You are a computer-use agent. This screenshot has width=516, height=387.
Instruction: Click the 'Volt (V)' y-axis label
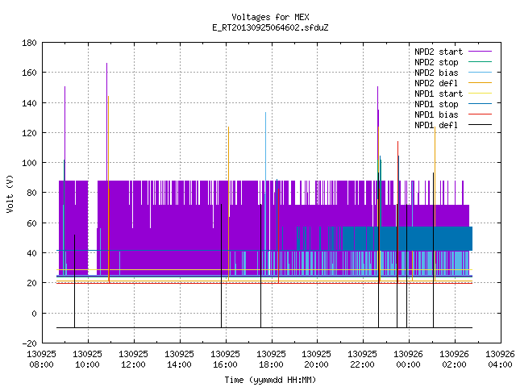(10, 193)
